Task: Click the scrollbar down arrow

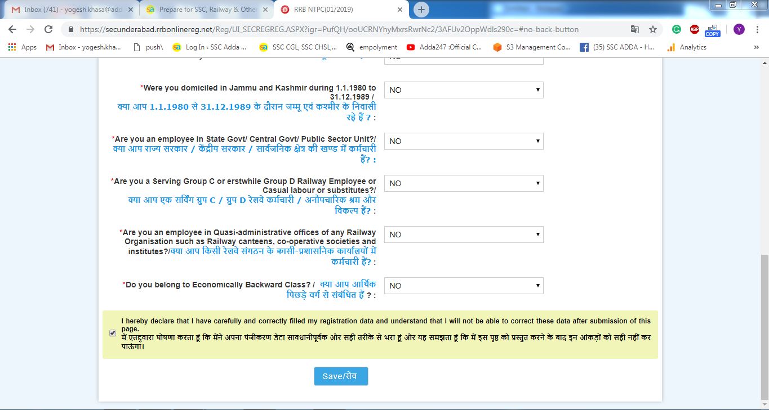Action: pyautogui.click(x=764, y=406)
